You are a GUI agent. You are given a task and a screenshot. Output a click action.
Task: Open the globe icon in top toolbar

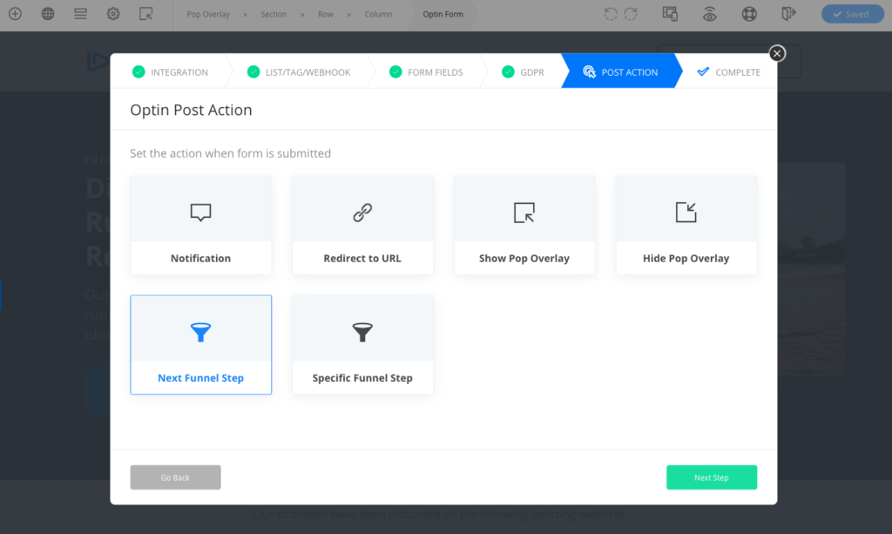pyautogui.click(x=48, y=14)
